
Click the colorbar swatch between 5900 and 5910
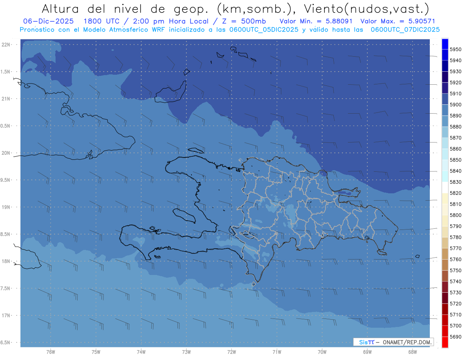(x=445, y=99)
